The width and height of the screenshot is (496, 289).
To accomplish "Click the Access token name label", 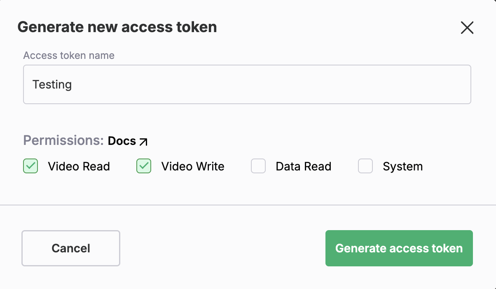I will click(x=69, y=55).
